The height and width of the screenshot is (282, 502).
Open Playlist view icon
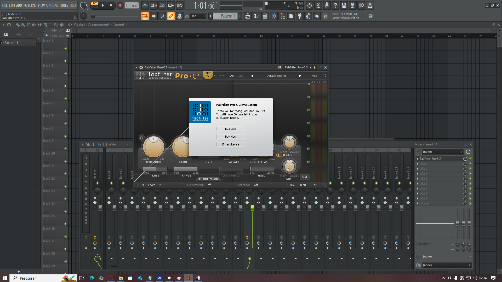(x=248, y=16)
